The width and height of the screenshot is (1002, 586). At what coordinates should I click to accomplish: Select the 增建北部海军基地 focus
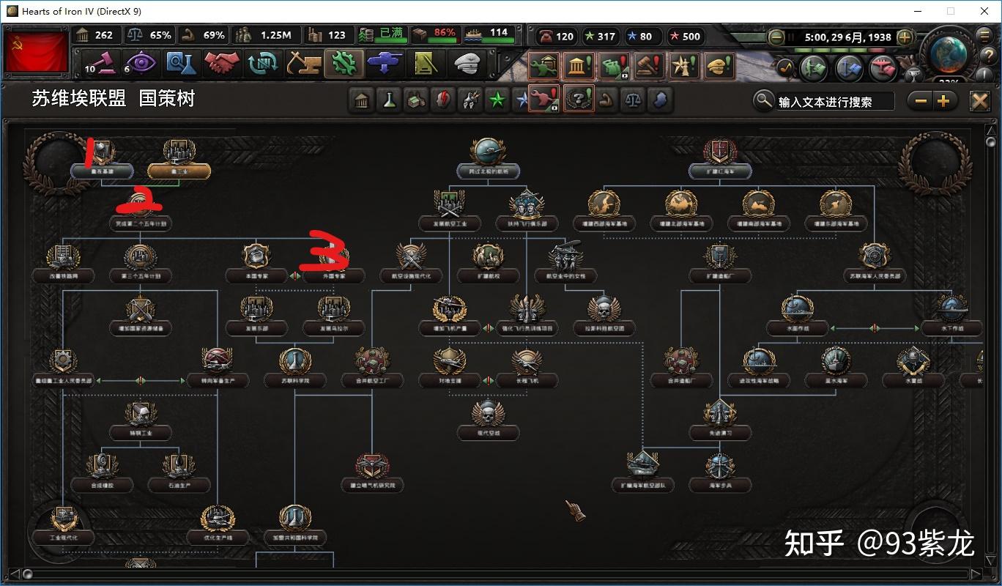click(x=681, y=211)
